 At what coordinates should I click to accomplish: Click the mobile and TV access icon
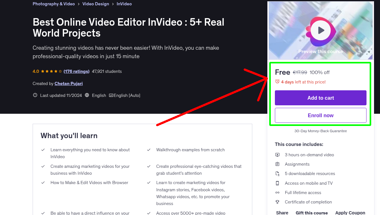click(x=277, y=183)
